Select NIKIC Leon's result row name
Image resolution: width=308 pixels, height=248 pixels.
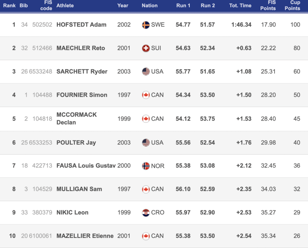click(72, 213)
